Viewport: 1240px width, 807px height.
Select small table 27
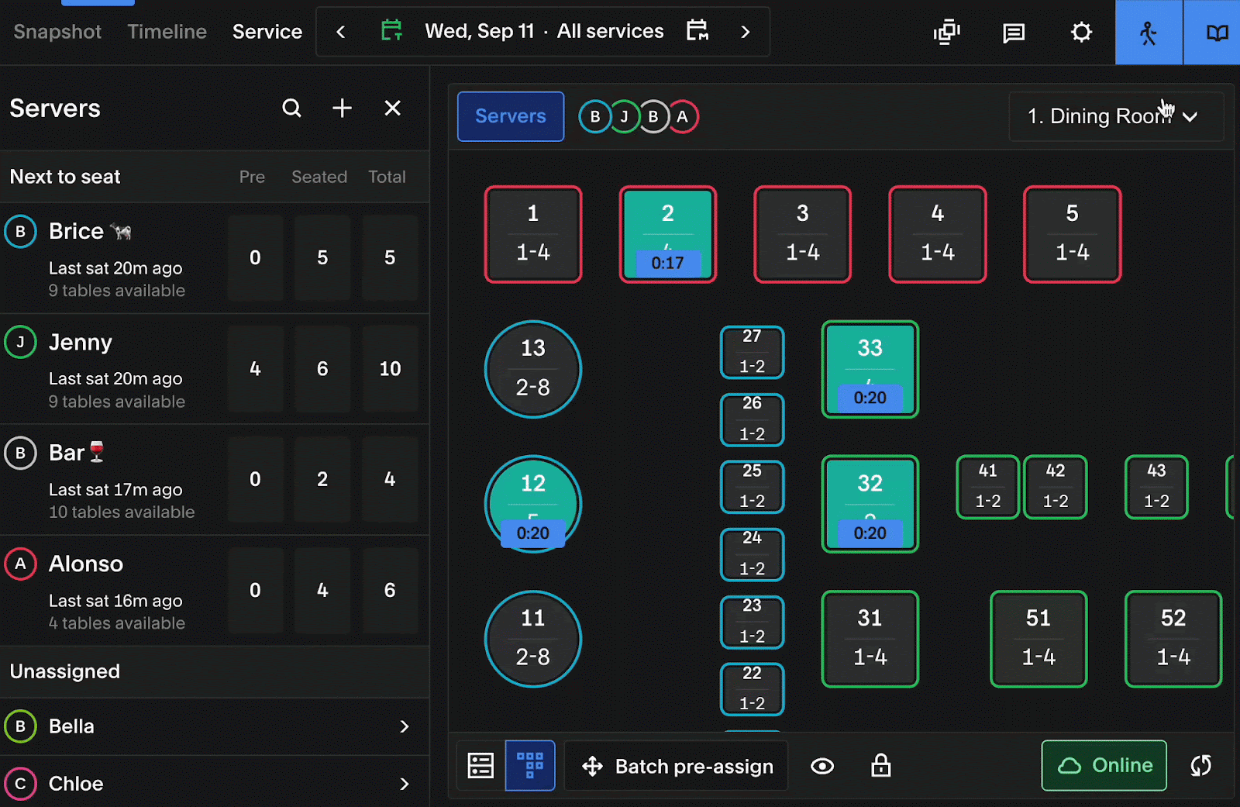(x=753, y=352)
